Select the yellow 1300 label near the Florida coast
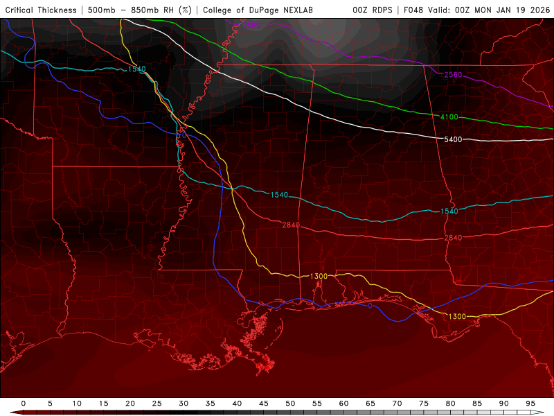 coord(457,317)
